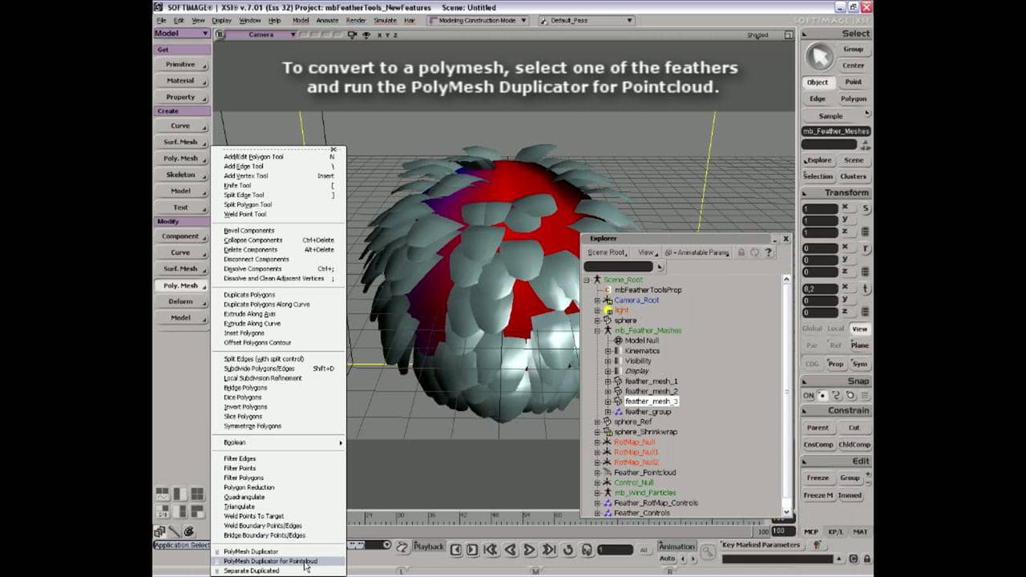Viewport: 1026px width, 577px height.
Task: Click the CnsComp button
Action: click(818, 445)
